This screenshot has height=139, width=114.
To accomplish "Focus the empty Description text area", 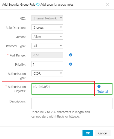I will point(72,103).
